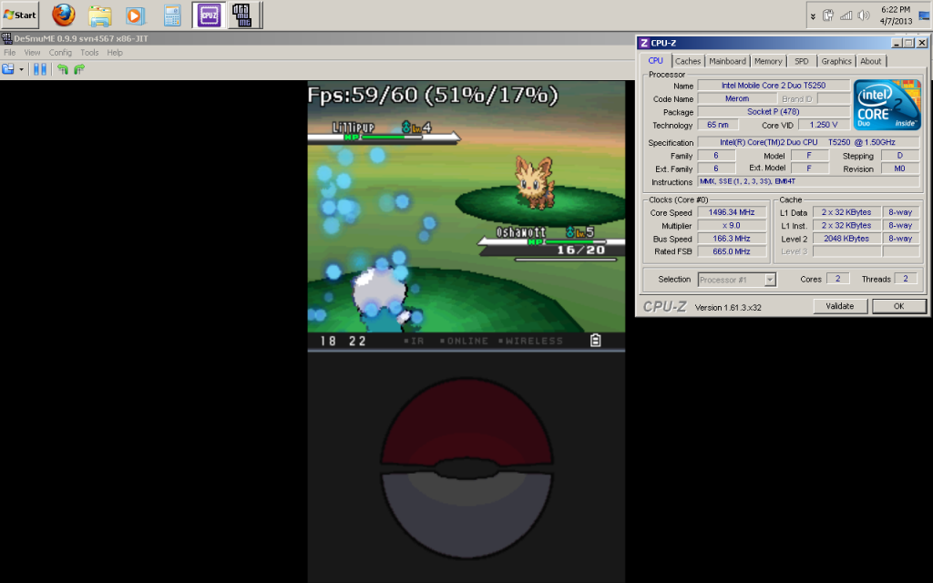
Task: Click the Revision value 'M0'
Action: click(x=899, y=169)
